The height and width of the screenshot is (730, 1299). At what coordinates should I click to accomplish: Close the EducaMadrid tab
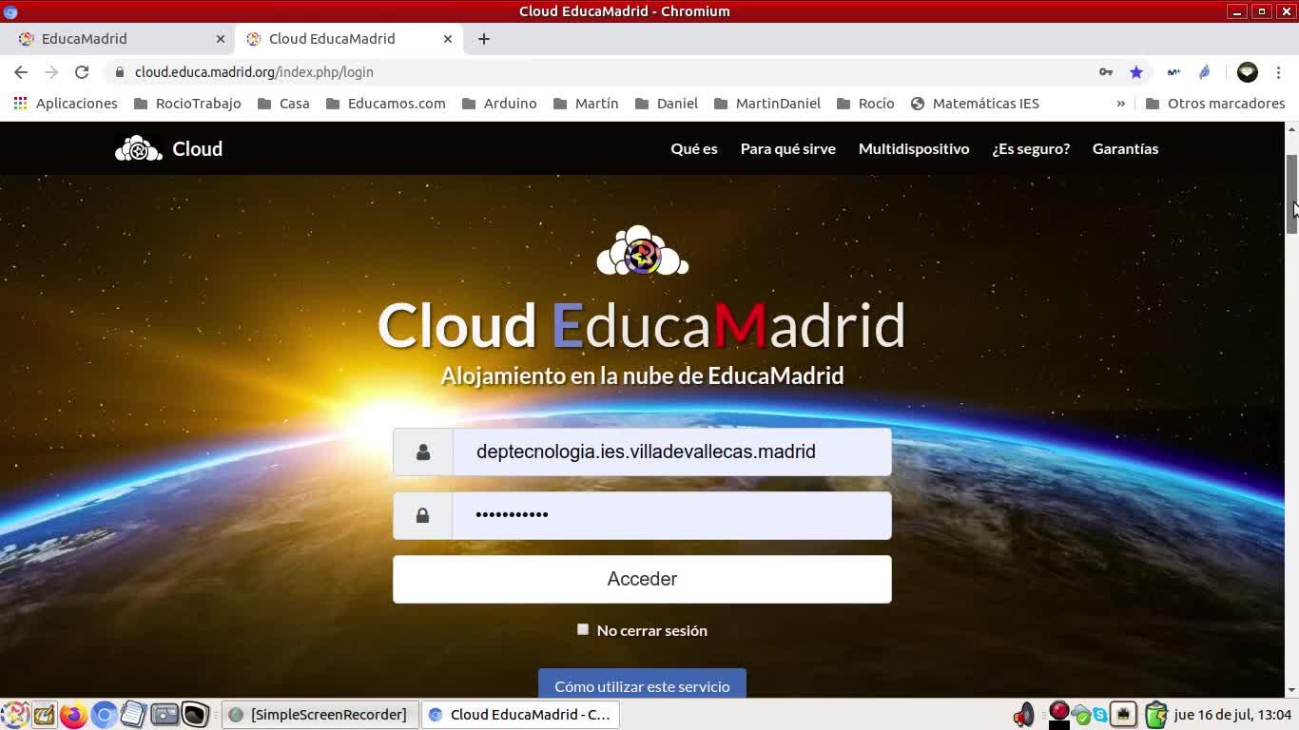pos(221,39)
